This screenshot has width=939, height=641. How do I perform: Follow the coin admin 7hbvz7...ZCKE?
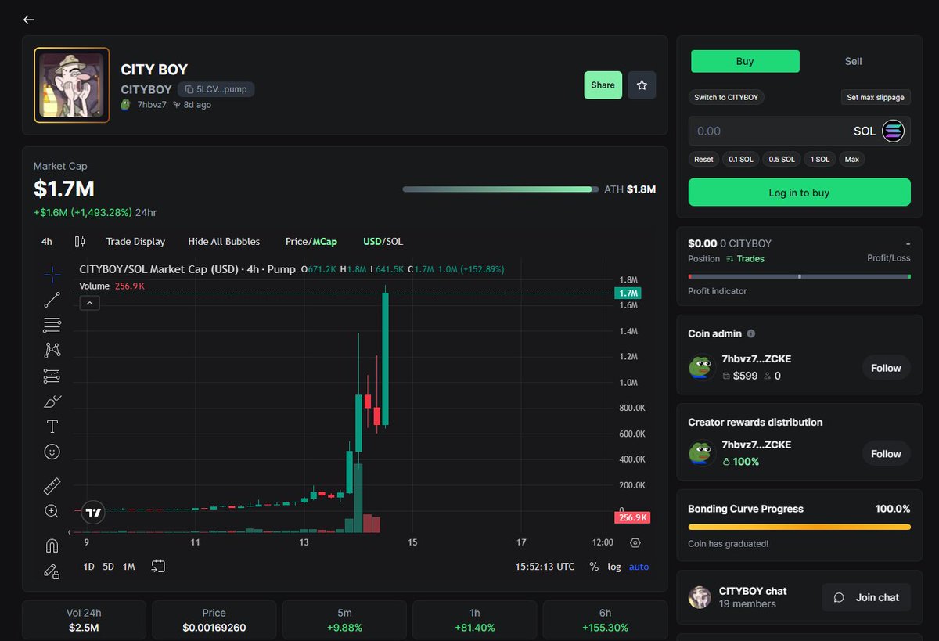(x=886, y=367)
